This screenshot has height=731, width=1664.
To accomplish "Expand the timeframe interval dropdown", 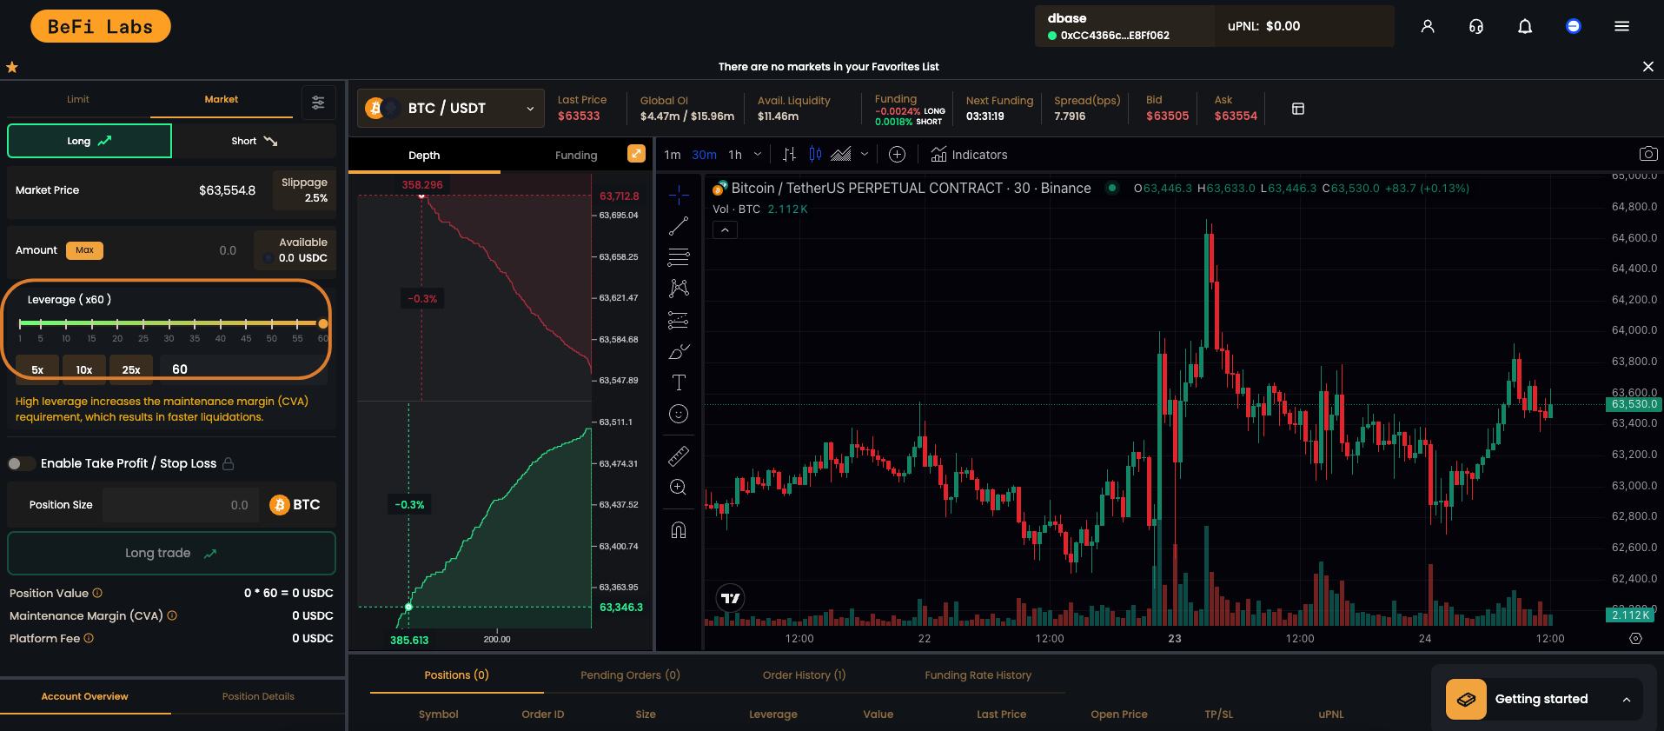I will (x=757, y=155).
